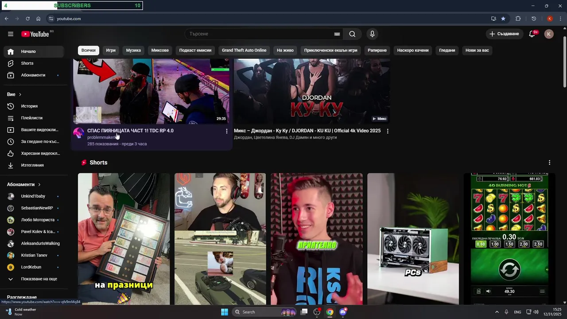Image resolution: width=567 pixels, height=319 pixels.
Task: Open Unkind1baby channel subscription
Action: [34, 196]
